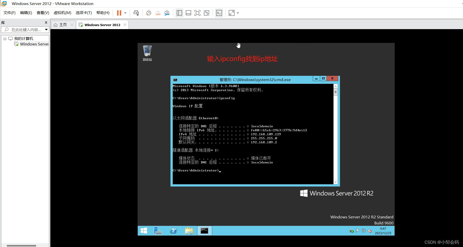Open the guest clock showing 0:47
The height and width of the screenshot is (247, 463).
tap(383, 231)
